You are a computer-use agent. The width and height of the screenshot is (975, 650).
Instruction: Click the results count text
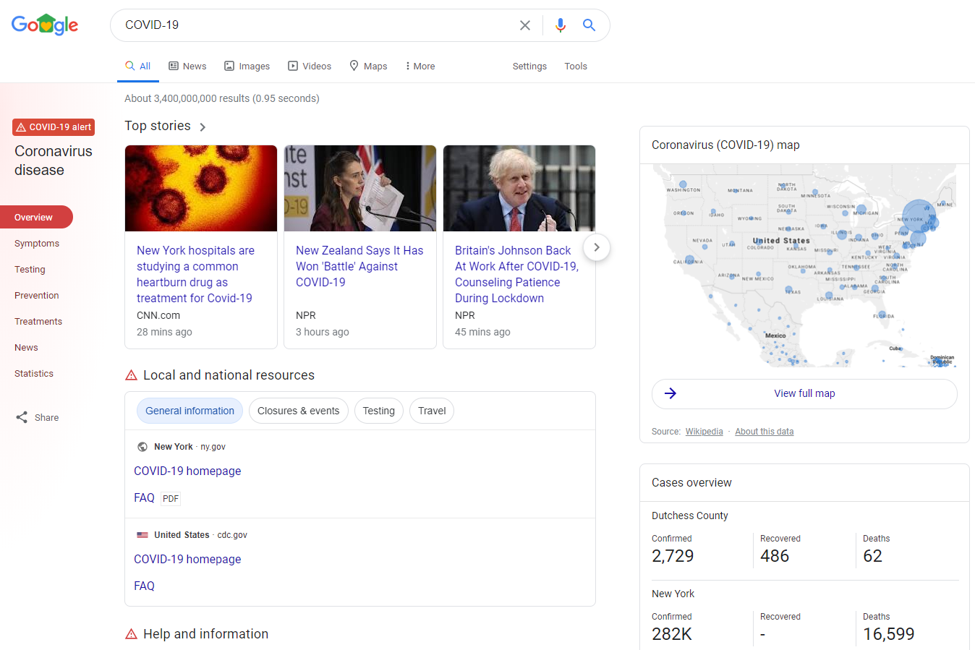(222, 98)
